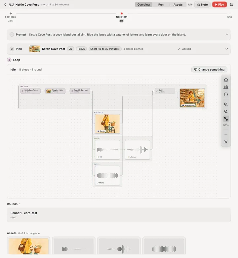Open the Letterbox sound node
This screenshot has height=258, width=238.
click(138, 150)
